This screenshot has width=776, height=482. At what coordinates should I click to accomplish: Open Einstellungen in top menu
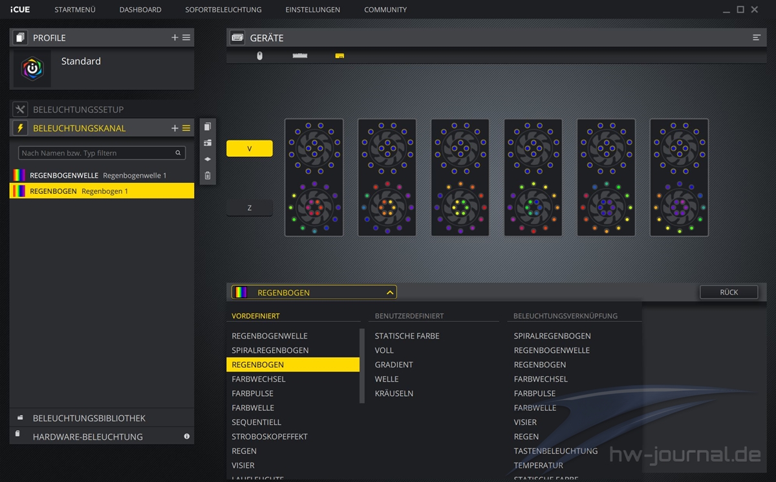[x=312, y=10]
